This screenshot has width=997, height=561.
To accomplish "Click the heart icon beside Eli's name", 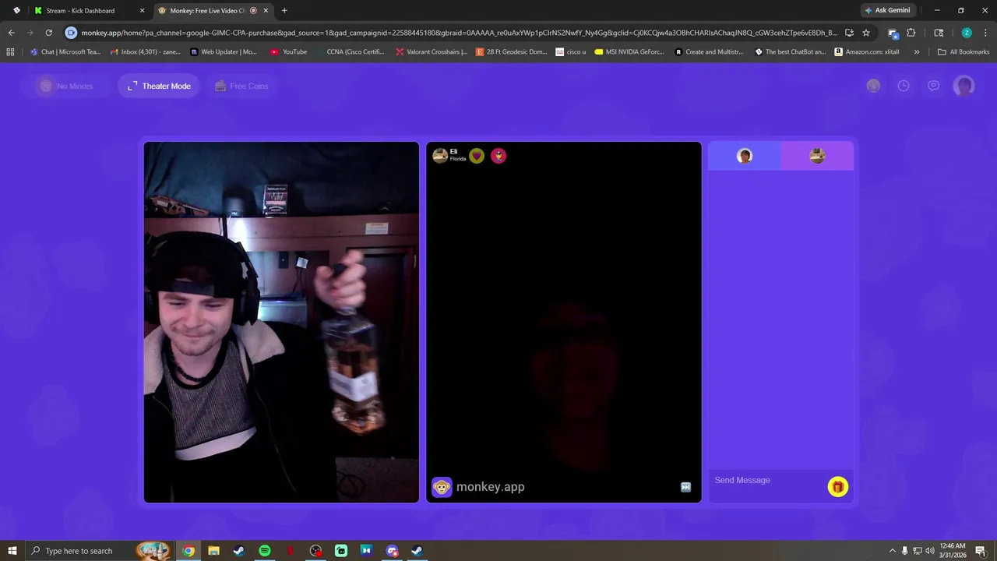I will pos(477,156).
